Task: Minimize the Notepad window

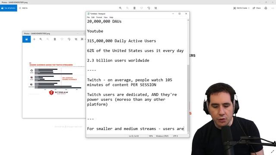Action: point(173,14)
